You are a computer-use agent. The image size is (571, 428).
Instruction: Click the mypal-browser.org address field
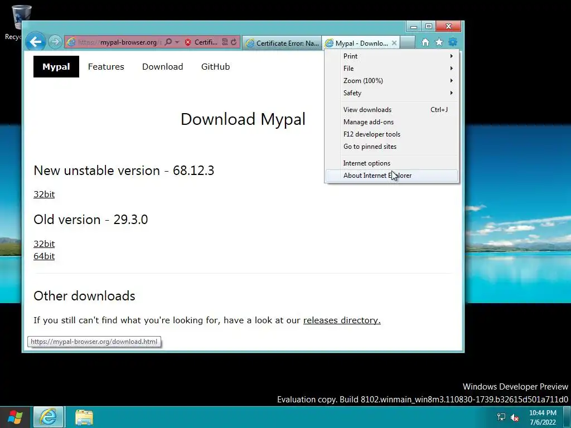click(x=119, y=42)
